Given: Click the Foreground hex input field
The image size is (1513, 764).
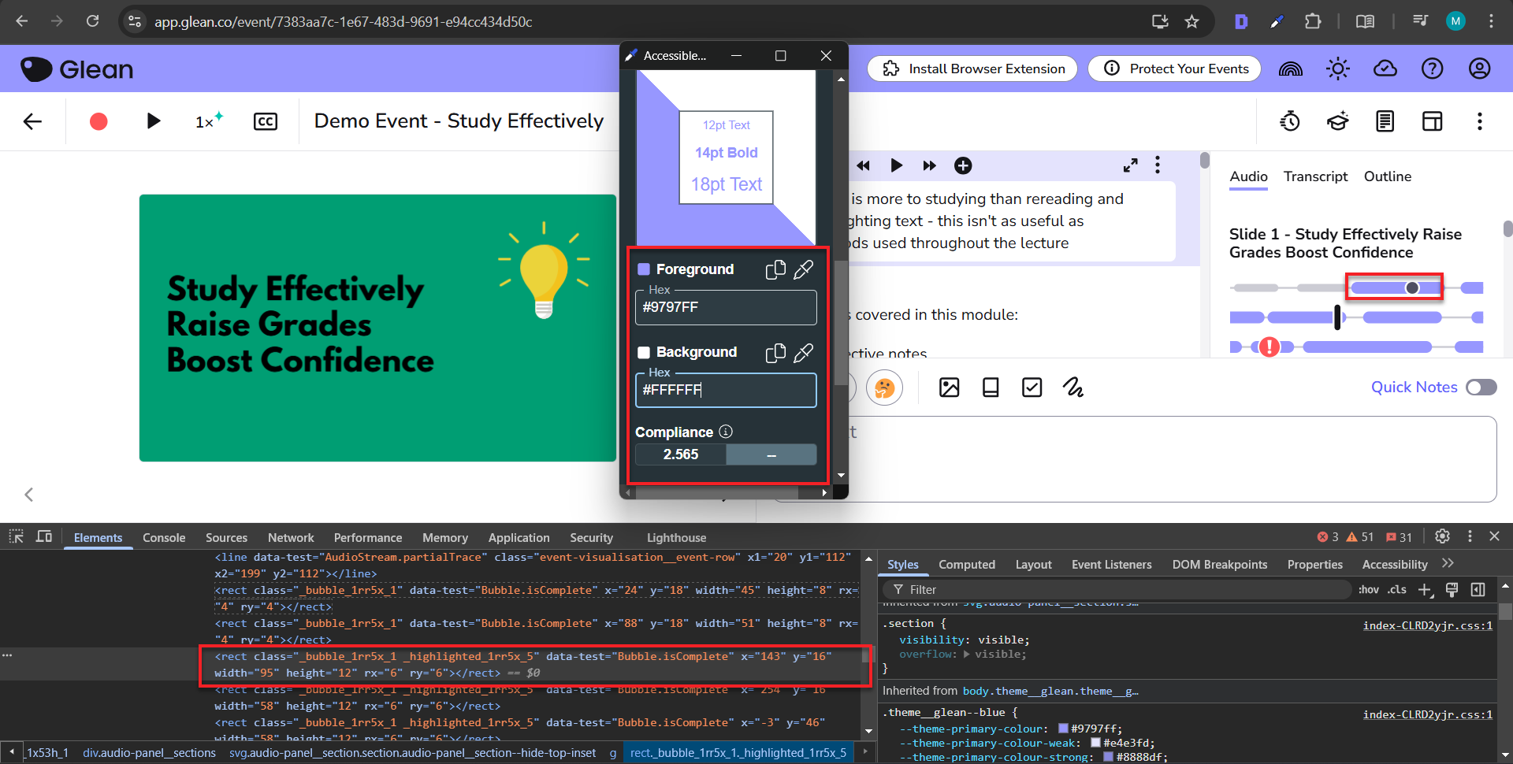Looking at the screenshot, I should 725,308.
